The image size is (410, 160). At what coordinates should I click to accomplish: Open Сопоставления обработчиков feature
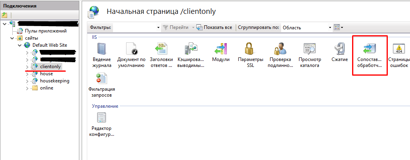click(x=370, y=55)
